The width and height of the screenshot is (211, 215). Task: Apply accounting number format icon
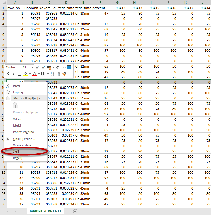[x=49, y=68]
